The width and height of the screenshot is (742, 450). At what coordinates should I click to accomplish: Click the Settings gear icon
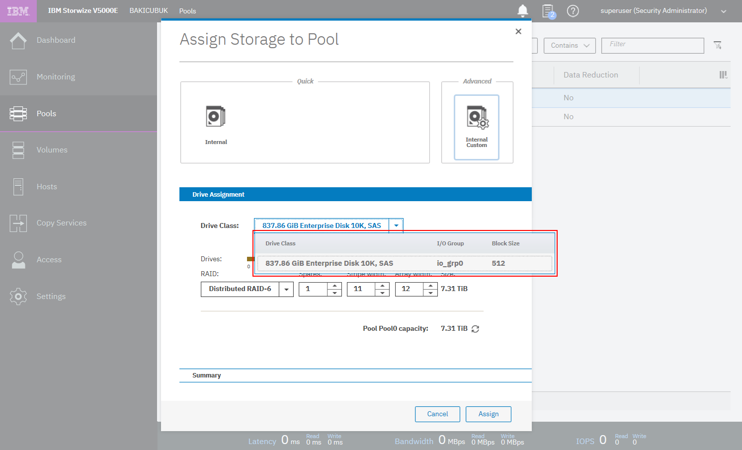coord(18,297)
